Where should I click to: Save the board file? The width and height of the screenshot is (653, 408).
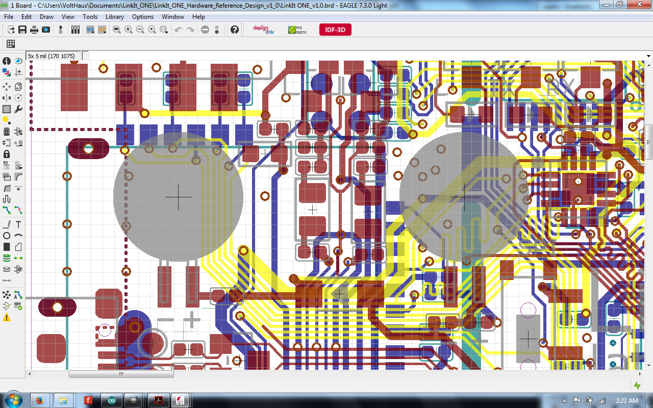point(22,30)
